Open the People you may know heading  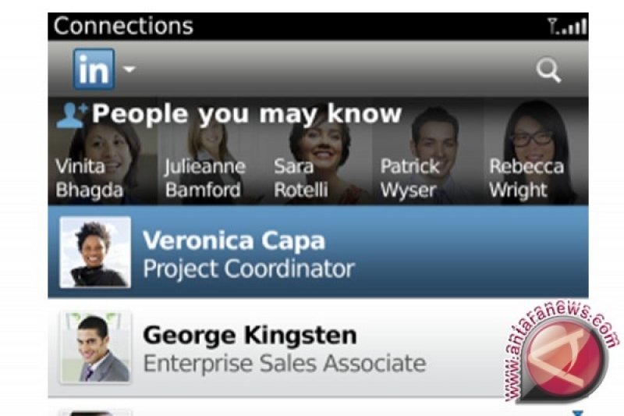pos(246,114)
